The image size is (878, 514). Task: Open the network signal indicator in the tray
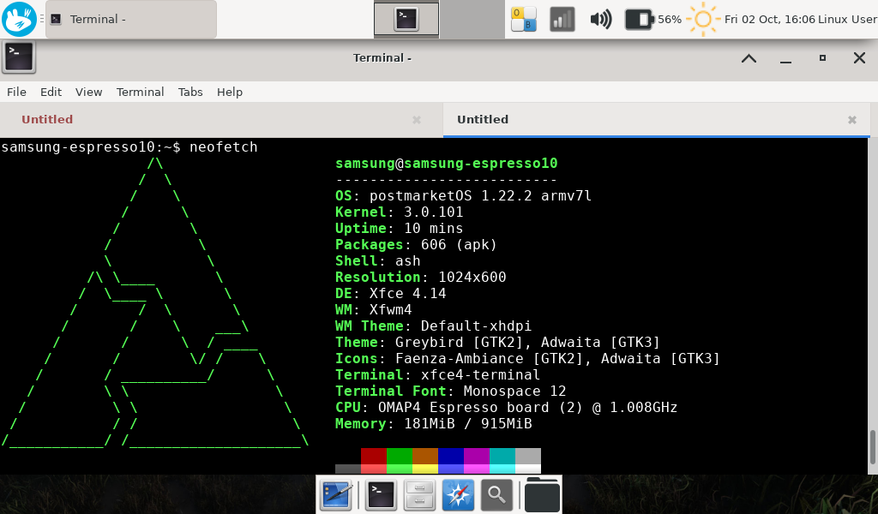click(x=562, y=19)
